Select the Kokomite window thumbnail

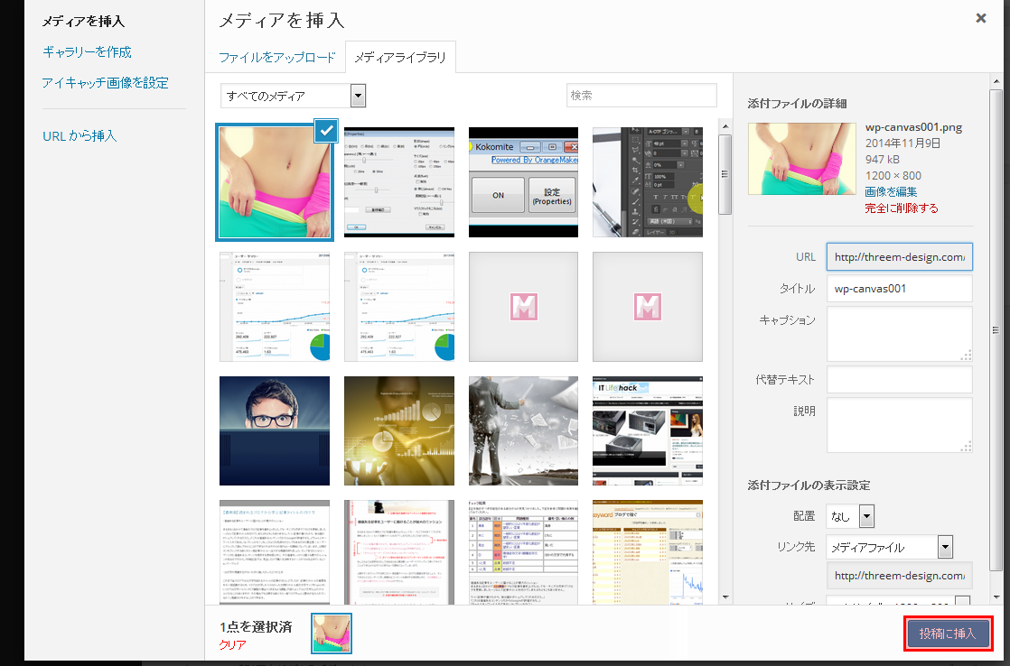click(x=523, y=182)
